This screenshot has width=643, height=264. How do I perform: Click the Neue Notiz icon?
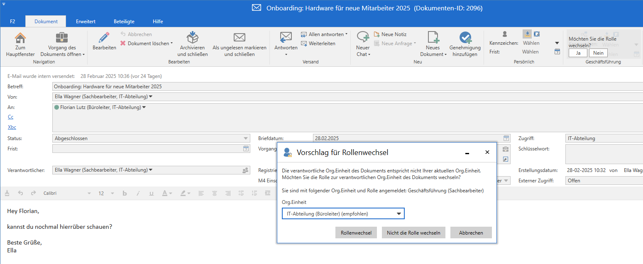[x=377, y=34]
